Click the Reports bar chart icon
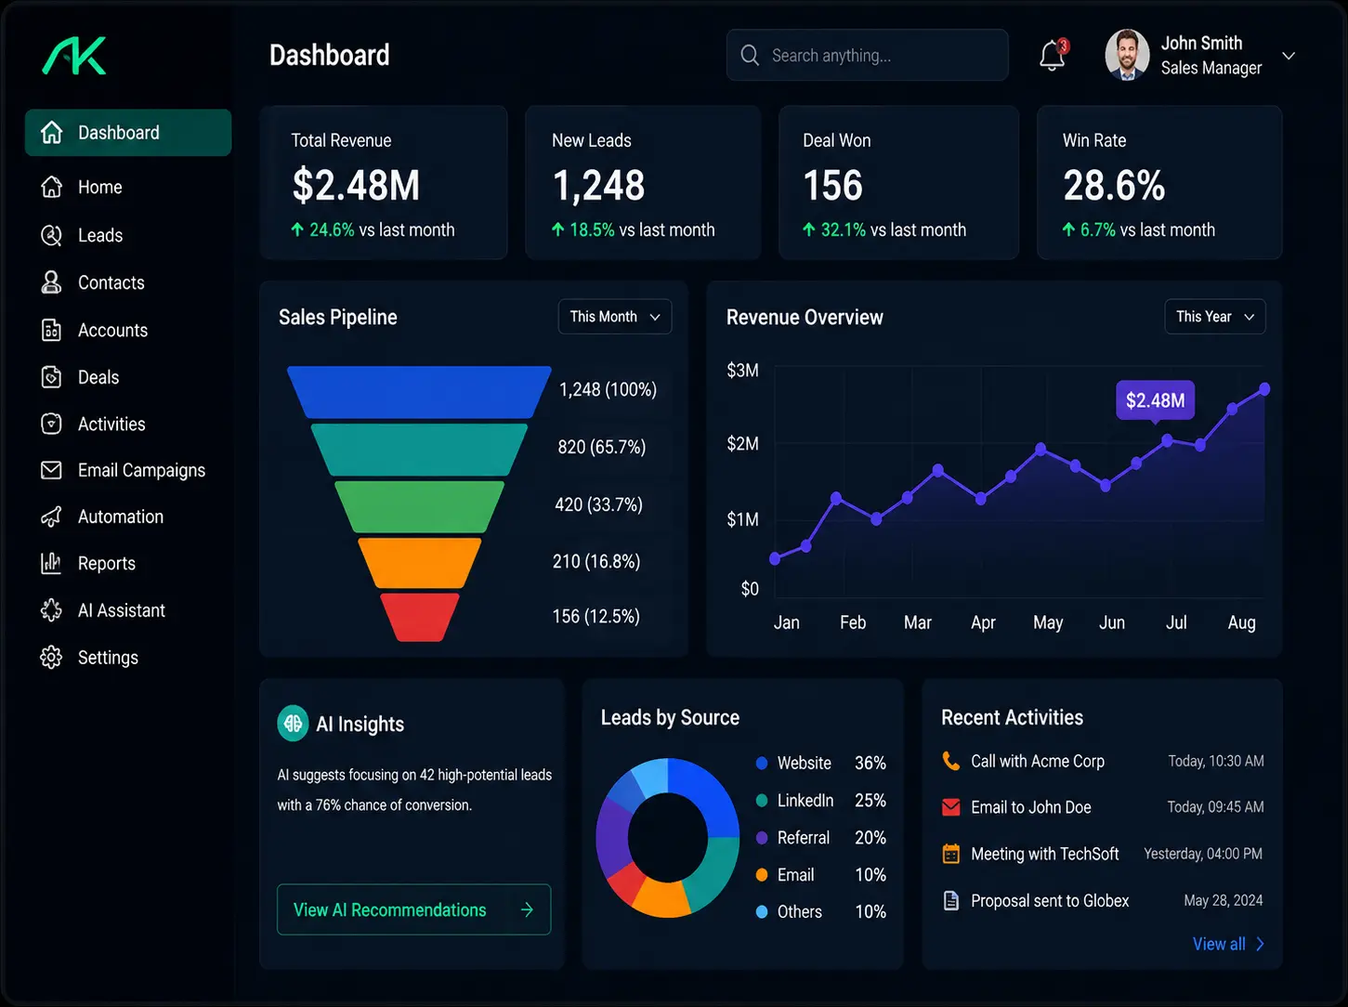The width and height of the screenshot is (1348, 1007). (52, 563)
